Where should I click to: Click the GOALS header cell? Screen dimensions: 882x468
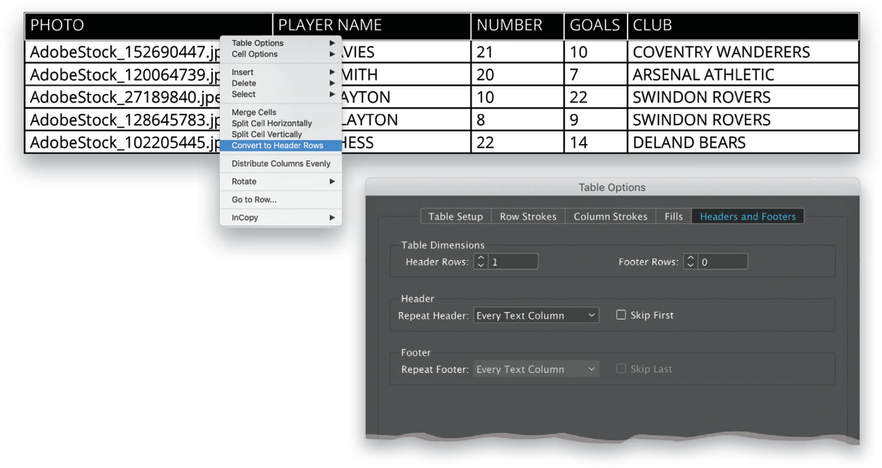pyautogui.click(x=596, y=26)
